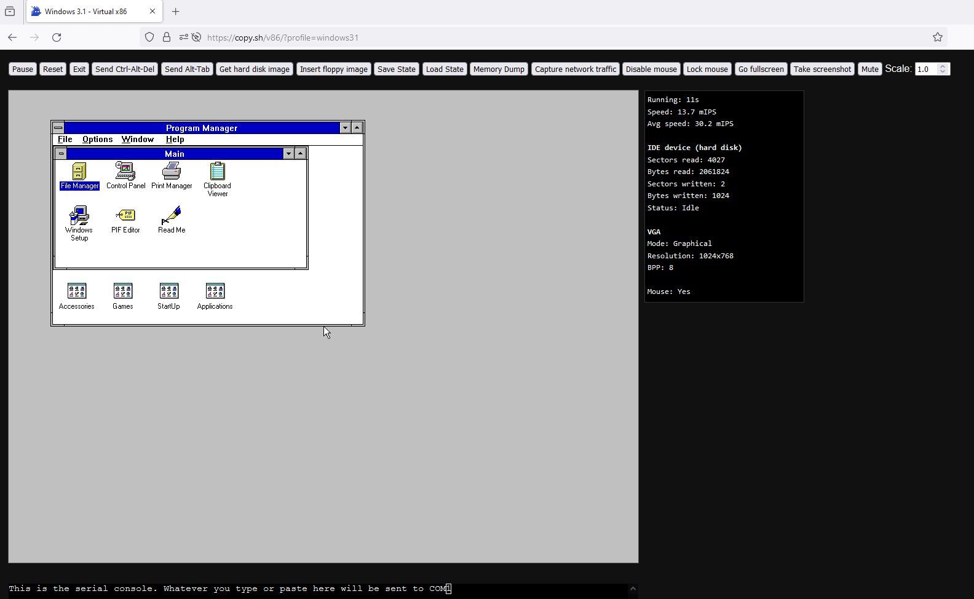Image resolution: width=974 pixels, height=599 pixels.
Task: Select the PIF Editor icon
Action: pyautogui.click(x=125, y=220)
